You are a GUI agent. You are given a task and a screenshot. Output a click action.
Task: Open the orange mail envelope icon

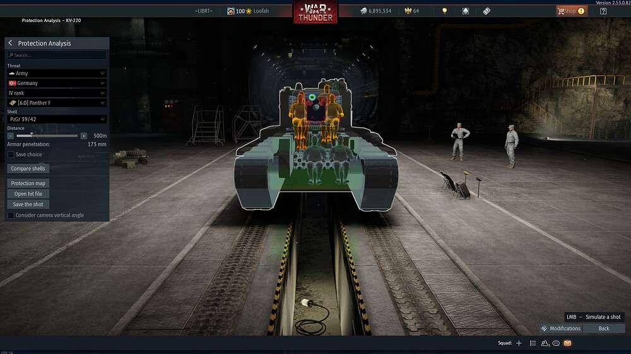(567, 343)
